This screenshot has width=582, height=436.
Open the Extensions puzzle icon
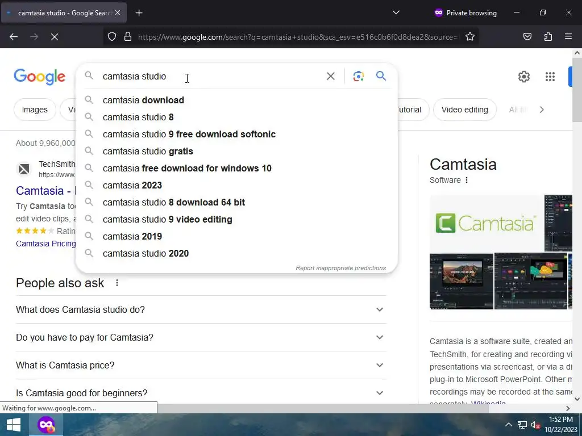(548, 37)
